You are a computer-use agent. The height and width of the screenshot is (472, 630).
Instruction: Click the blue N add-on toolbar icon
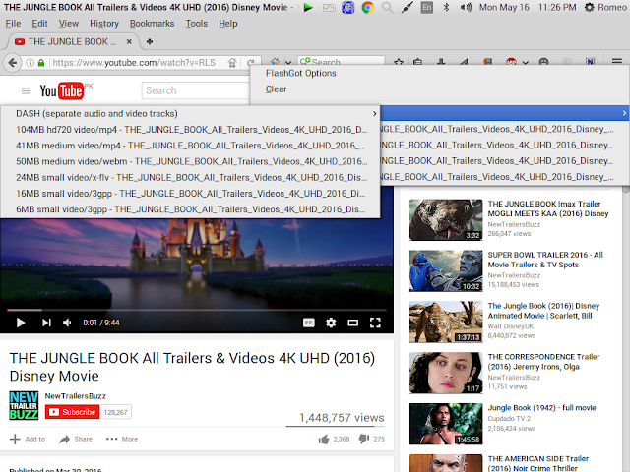click(590, 62)
